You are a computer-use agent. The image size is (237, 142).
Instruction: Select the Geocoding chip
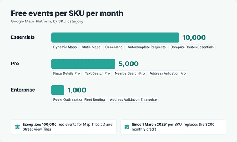pos(114,47)
